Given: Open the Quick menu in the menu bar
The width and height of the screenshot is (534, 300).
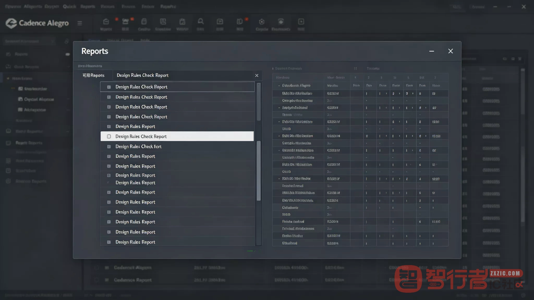Looking at the screenshot, I should click(69, 7).
